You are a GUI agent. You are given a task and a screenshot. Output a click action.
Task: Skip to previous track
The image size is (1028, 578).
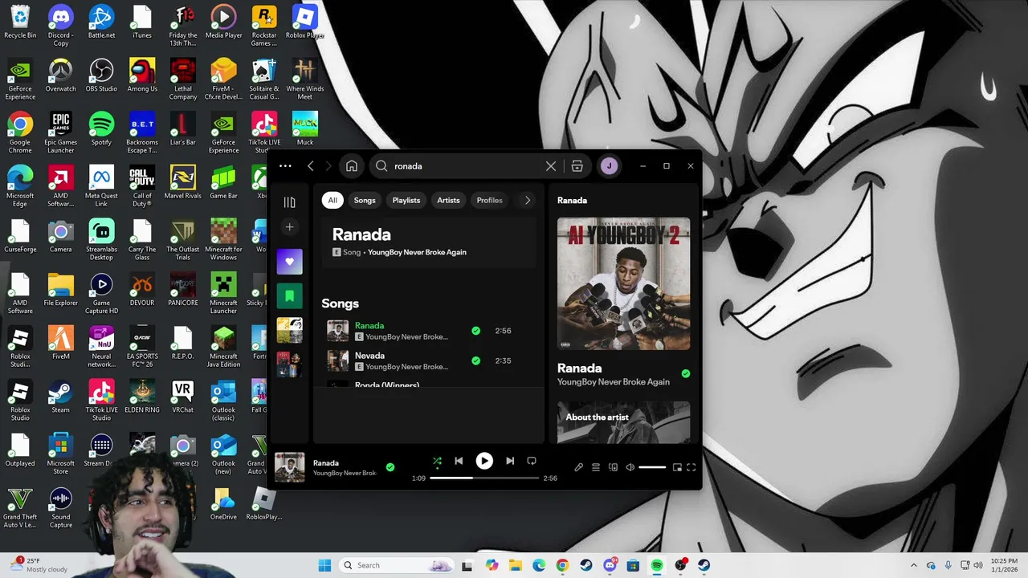[x=459, y=461]
